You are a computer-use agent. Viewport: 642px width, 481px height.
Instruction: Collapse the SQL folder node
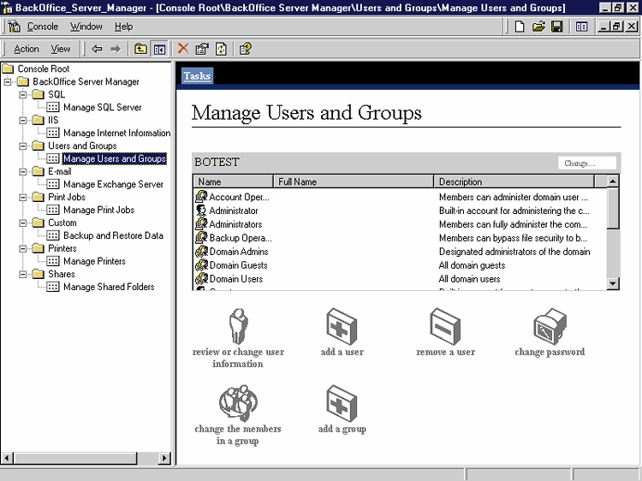[23, 94]
